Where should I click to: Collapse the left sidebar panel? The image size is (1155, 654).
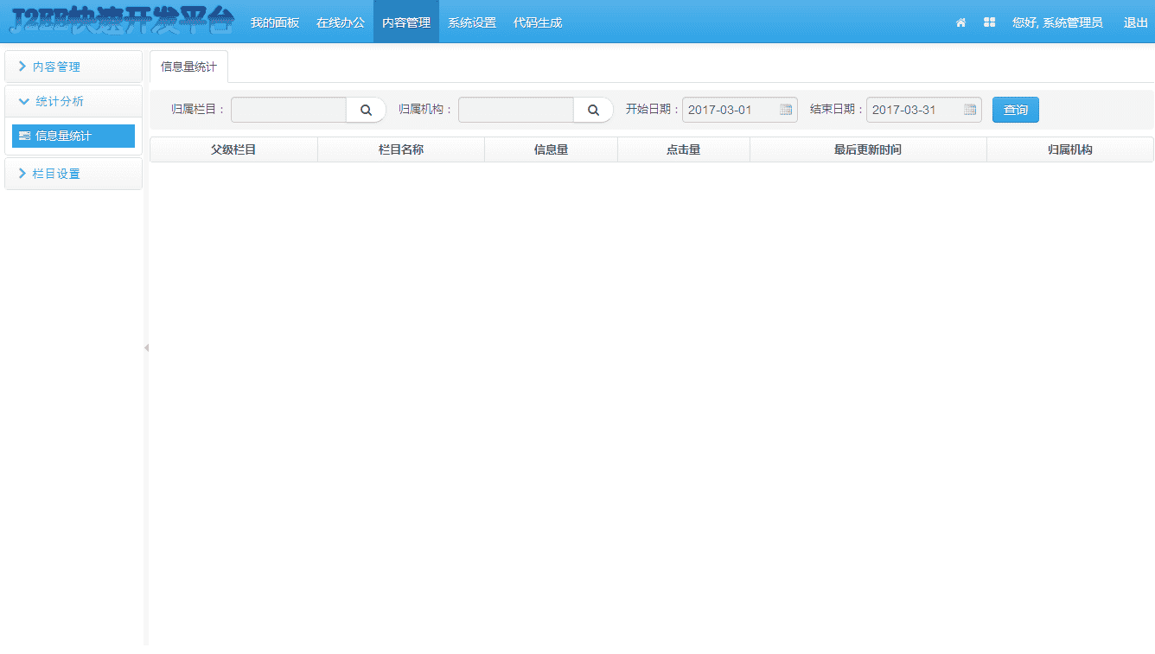[146, 347]
